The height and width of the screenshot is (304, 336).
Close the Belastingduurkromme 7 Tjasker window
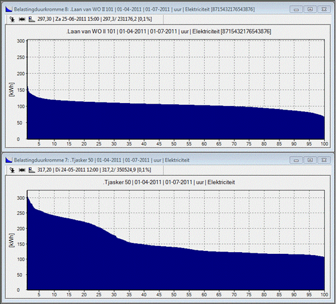pyautogui.click(x=324, y=160)
